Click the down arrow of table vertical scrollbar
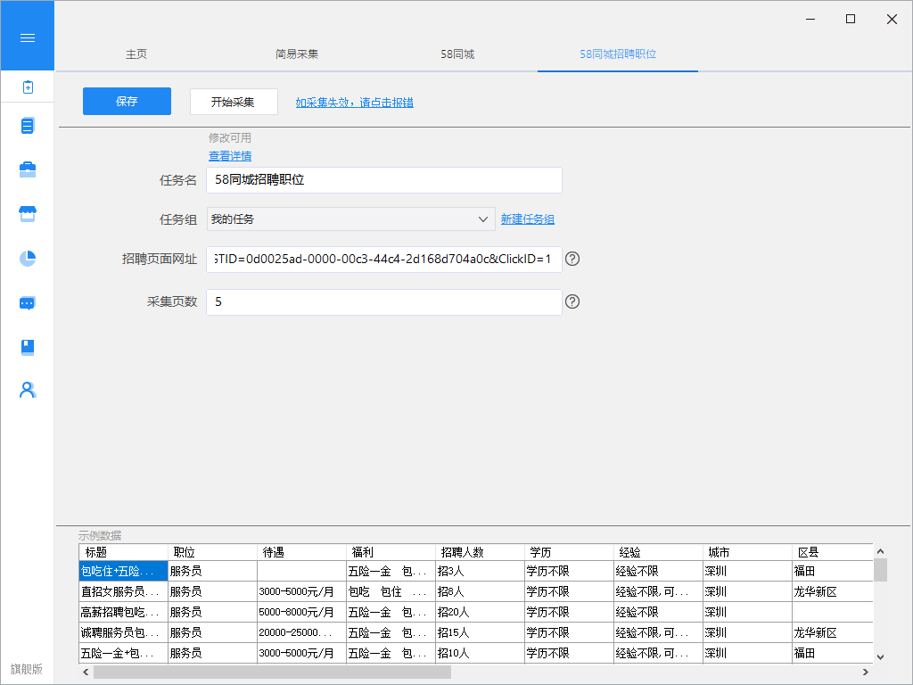The height and width of the screenshot is (685, 913). (x=880, y=657)
